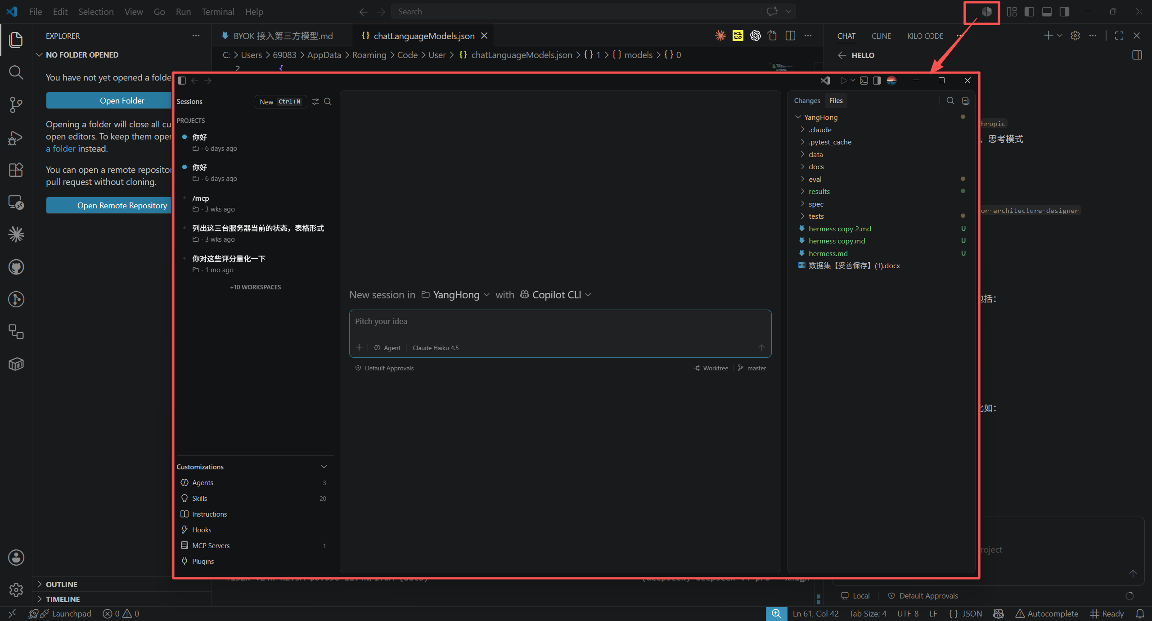Switch to the CLINE tab
The height and width of the screenshot is (621, 1152).
click(x=881, y=36)
